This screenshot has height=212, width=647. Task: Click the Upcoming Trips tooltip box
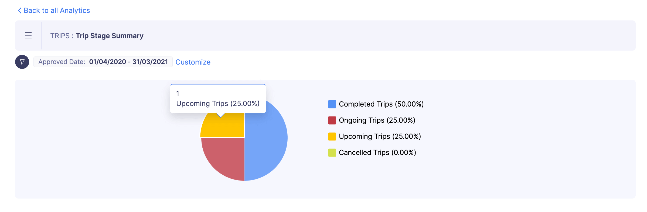pyautogui.click(x=218, y=98)
